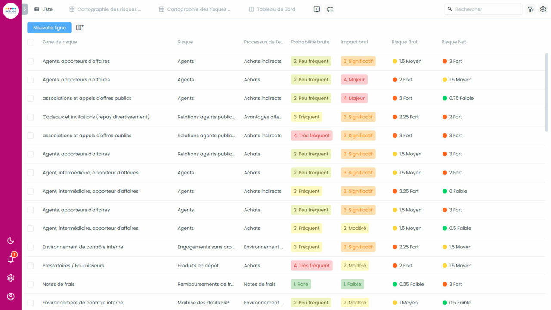551x310 pixels.
Task: Check the first Agents, apporteurs d'affaires row
Action: point(30,61)
